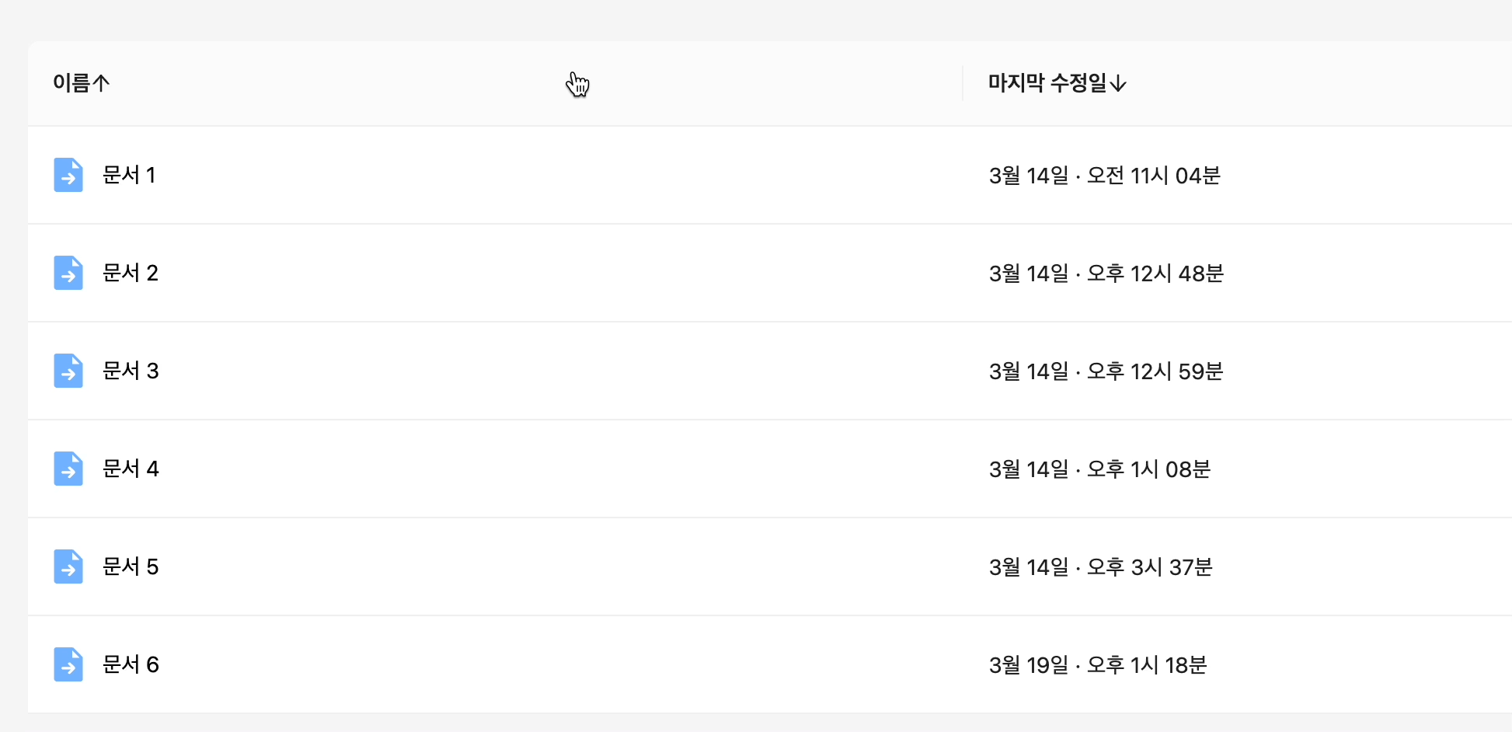Viewport: 1512px width, 732px height.
Task: Toggle the down arrow beside 마지막 수정일
Action: pyautogui.click(x=1118, y=83)
